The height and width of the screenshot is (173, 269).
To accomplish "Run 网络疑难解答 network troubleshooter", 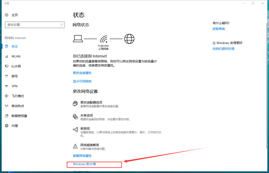I will [89, 145].
